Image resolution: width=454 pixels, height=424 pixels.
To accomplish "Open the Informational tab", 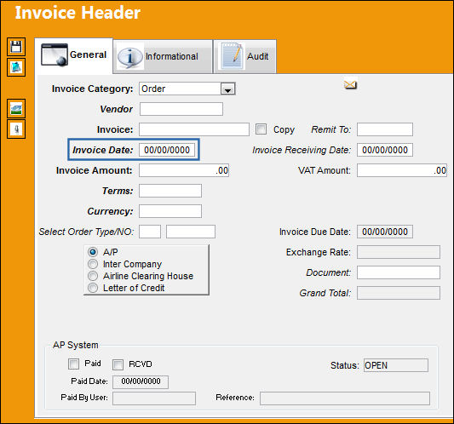I will (x=163, y=56).
